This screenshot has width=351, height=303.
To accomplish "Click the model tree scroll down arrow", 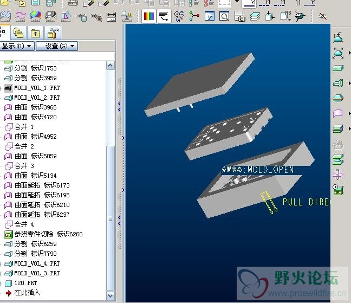I will coord(110,295).
